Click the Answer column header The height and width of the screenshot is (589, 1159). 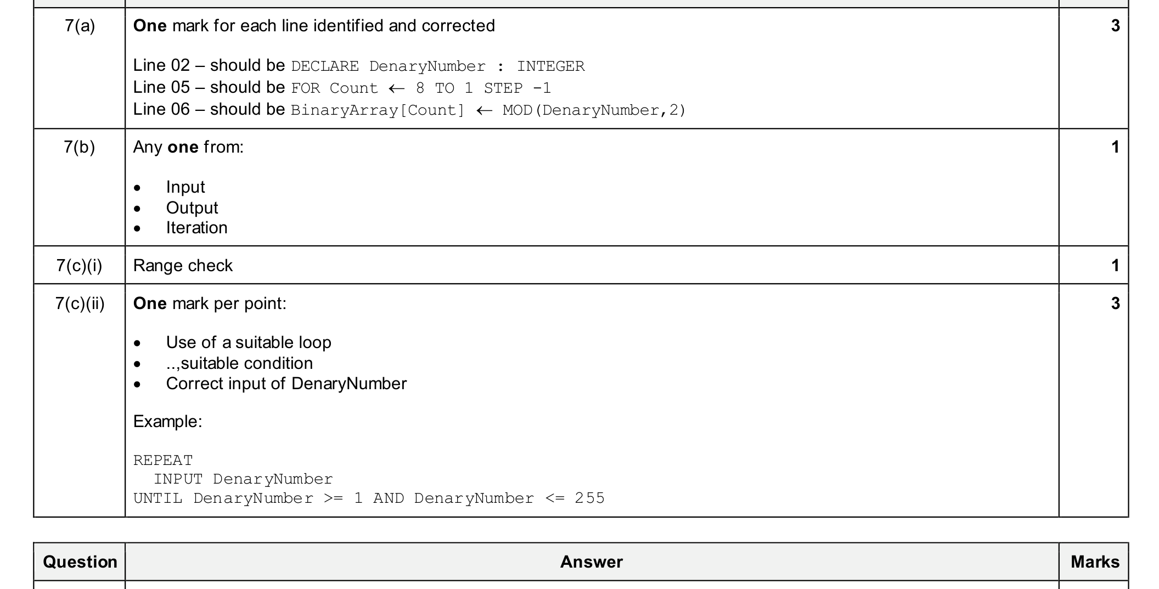[x=592, y=562]
